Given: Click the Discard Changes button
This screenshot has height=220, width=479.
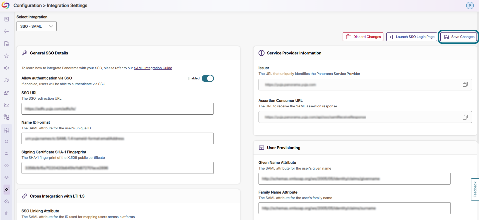Looking at the screenshot, I should tap(363, 37).
